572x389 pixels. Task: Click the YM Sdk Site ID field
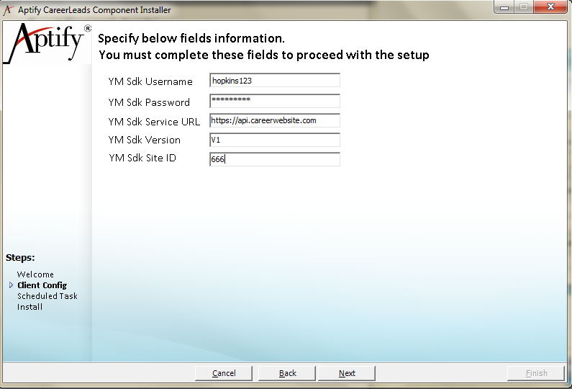[x=275, y=159]
